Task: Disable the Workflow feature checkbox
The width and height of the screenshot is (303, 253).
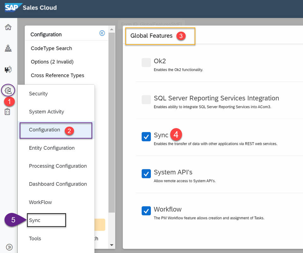Action: coord(146,211)
